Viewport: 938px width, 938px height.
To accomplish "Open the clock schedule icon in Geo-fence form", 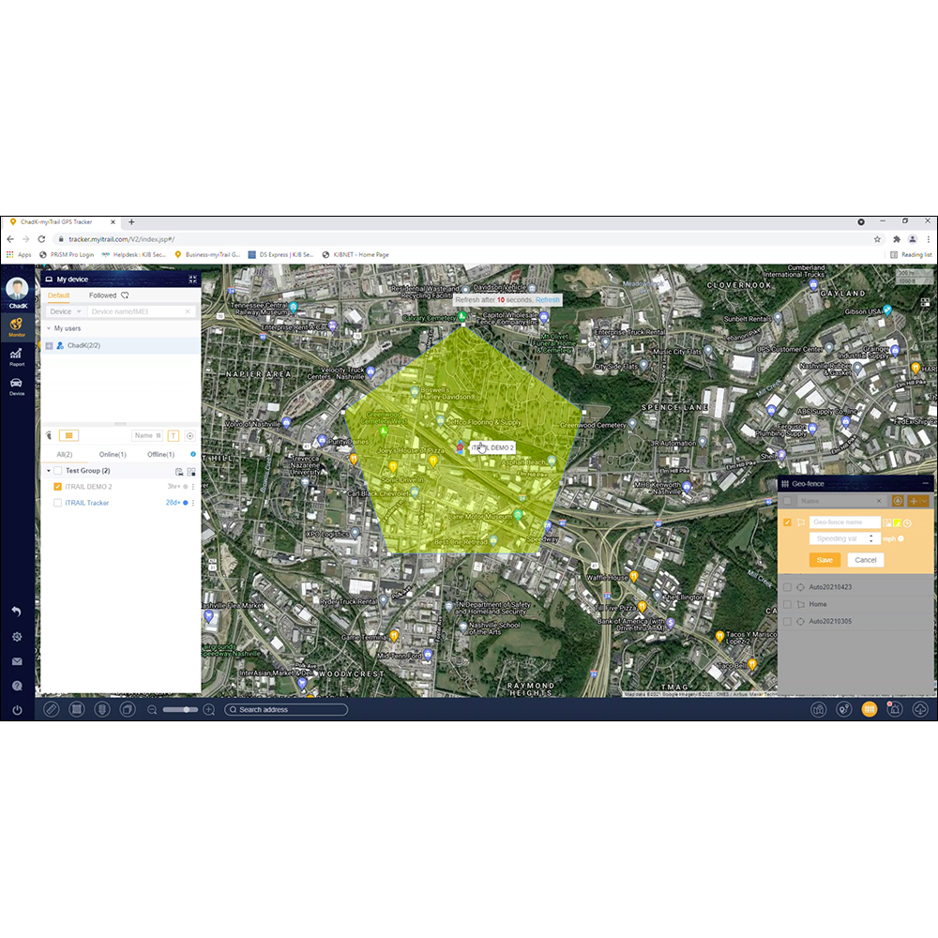I will [x=907, y=522].
